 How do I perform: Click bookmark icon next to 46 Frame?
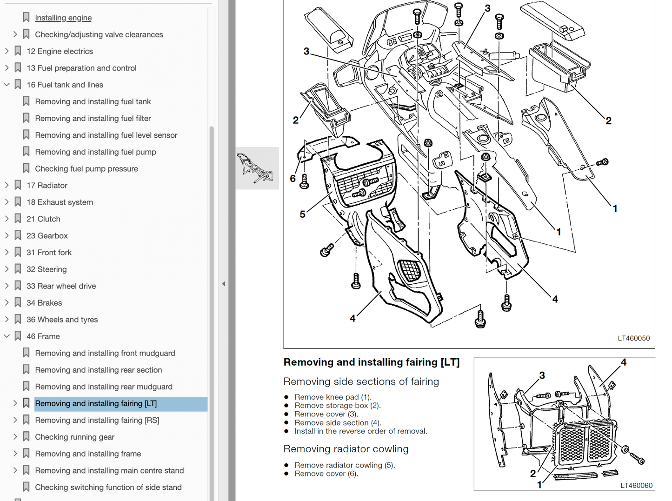pos(18,336)
